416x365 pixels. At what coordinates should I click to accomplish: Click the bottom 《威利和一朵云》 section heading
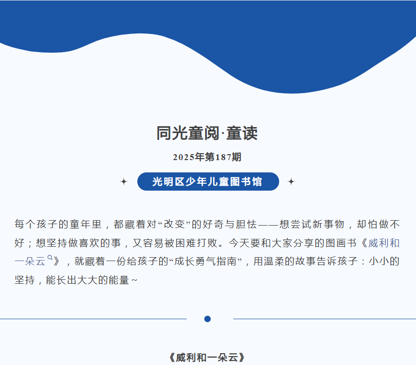[x=207, y=357]
